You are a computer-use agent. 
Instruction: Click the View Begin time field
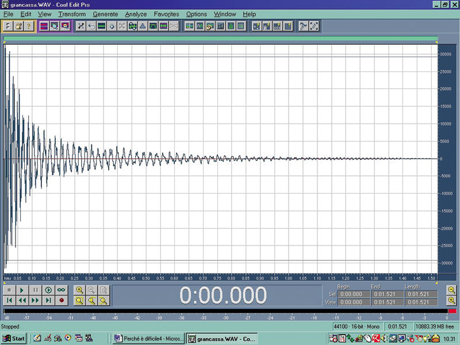click(354, 302)
